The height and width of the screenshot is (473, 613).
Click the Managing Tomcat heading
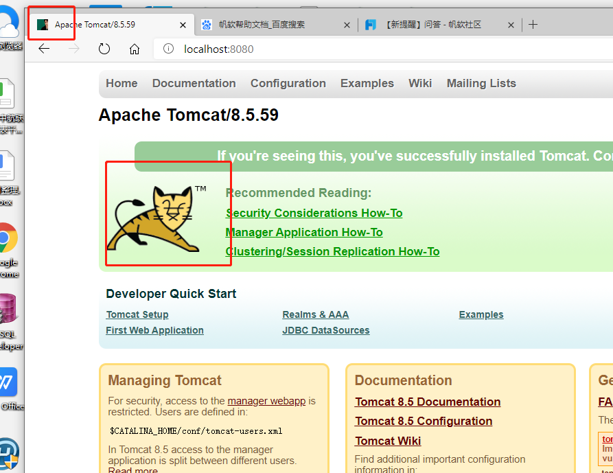165,380
